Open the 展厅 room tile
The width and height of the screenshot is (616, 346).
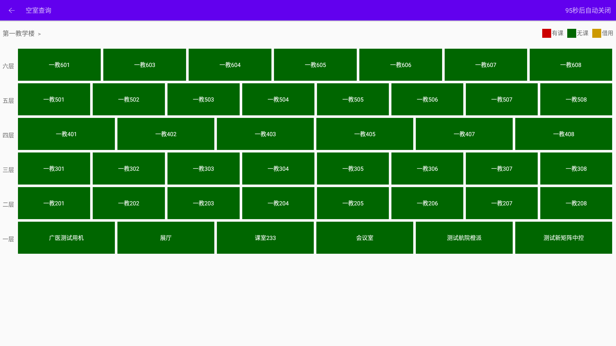tap(166, 238)
